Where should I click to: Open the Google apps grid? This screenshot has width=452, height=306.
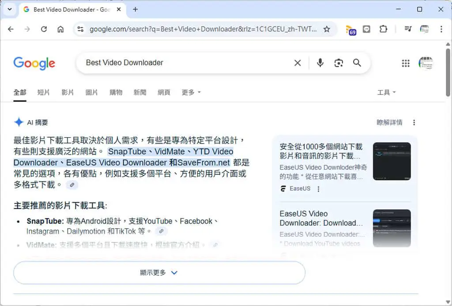coord(406,63)
